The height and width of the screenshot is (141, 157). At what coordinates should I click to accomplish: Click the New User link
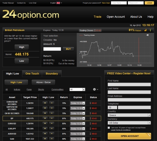[106, 3]
